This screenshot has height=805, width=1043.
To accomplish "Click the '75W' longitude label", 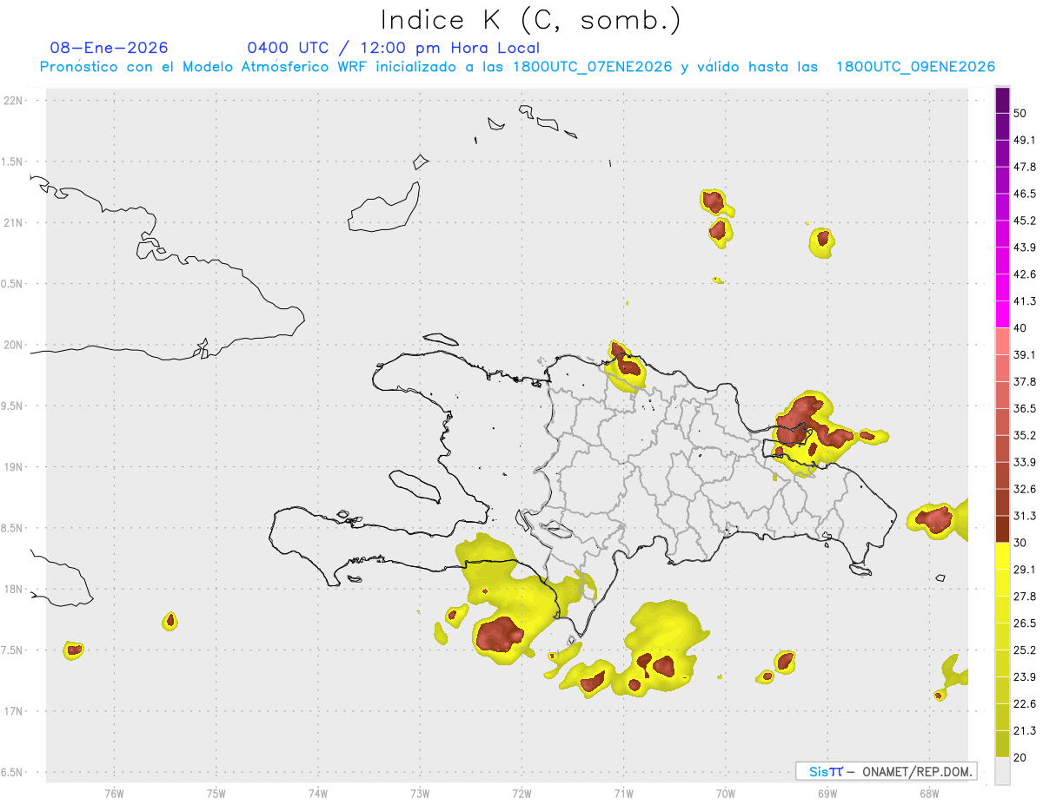I will pyautogui.click(x=216, y=794).
